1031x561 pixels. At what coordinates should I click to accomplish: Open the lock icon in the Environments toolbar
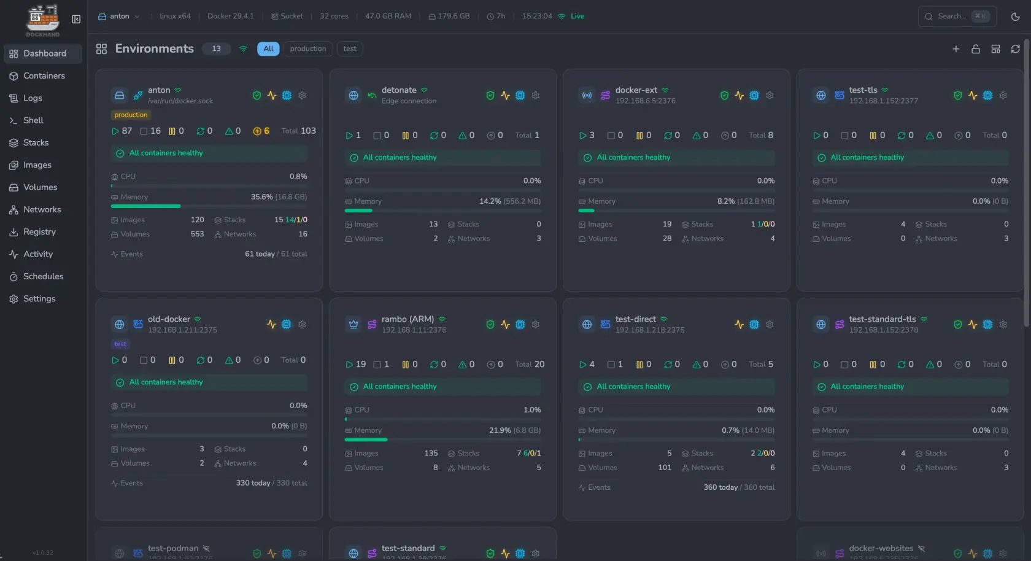976,49
